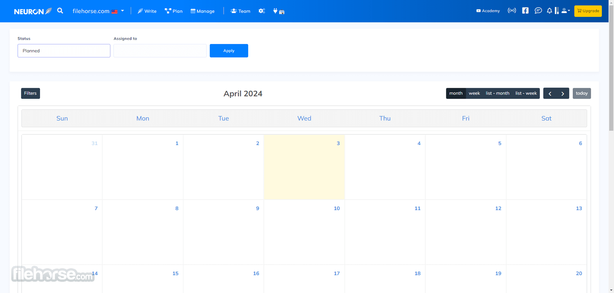
Task: Switch to month view
Action: pos(456,93)
